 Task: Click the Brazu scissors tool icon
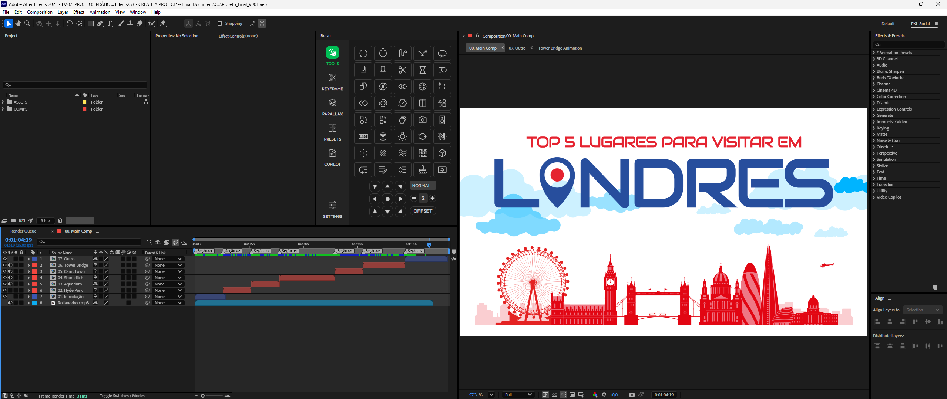(x=403, y=70)
